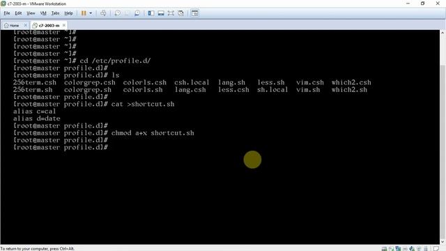
Task: Send Ctrl+Alt+Del to the virtual machine
Action: (x=103, y=13)
